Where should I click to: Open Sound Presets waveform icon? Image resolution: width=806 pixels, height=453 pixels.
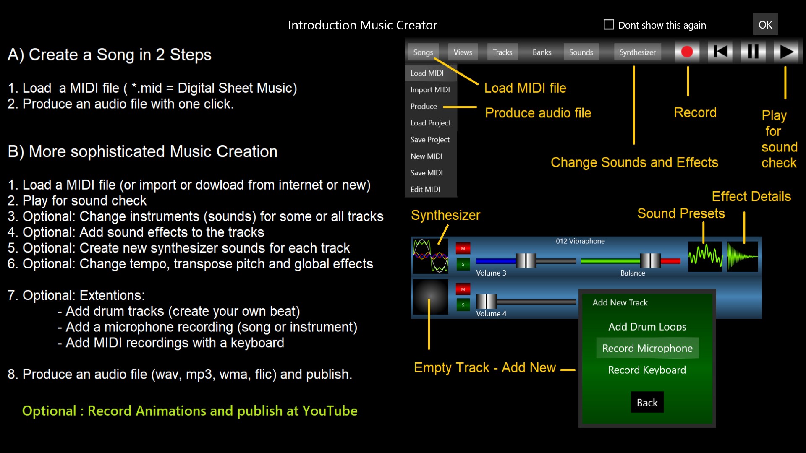point(705,256)
